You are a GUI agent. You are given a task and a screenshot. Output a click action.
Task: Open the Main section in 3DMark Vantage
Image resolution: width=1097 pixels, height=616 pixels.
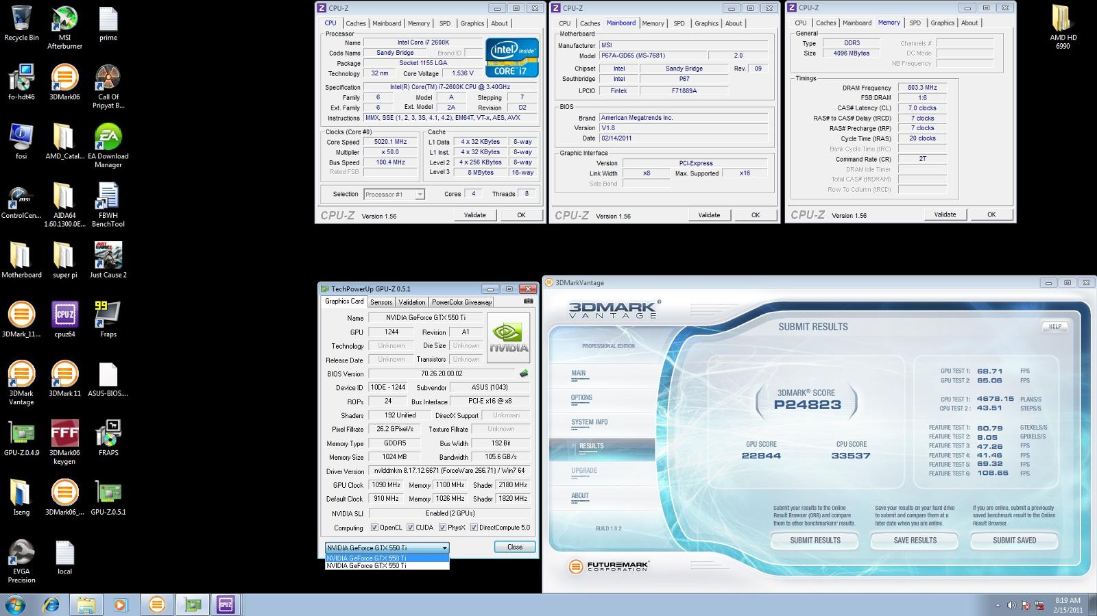(578, 373)
